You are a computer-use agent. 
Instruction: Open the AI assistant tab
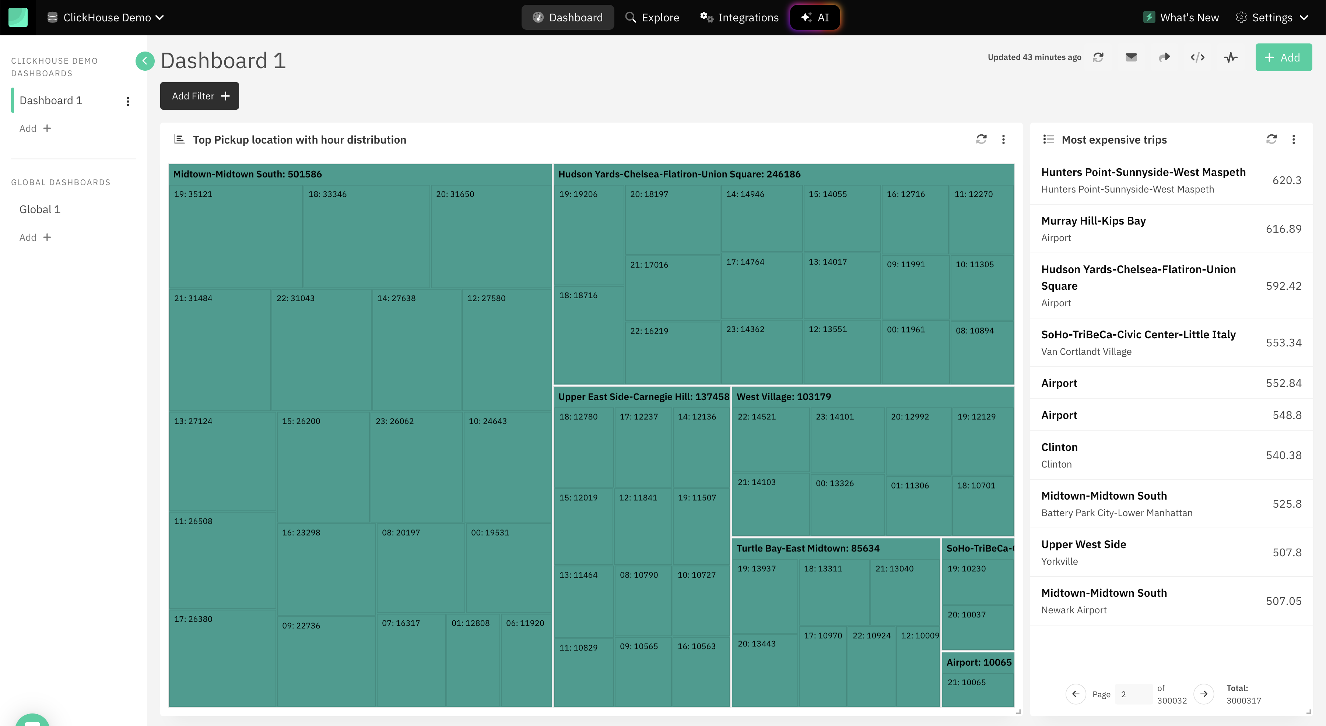point(815,18)
